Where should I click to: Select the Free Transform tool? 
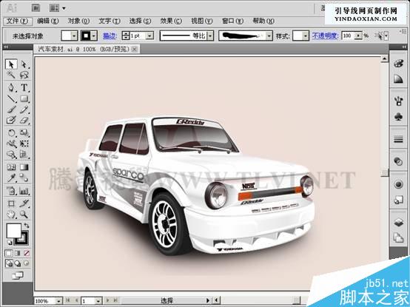click(24, 144)
